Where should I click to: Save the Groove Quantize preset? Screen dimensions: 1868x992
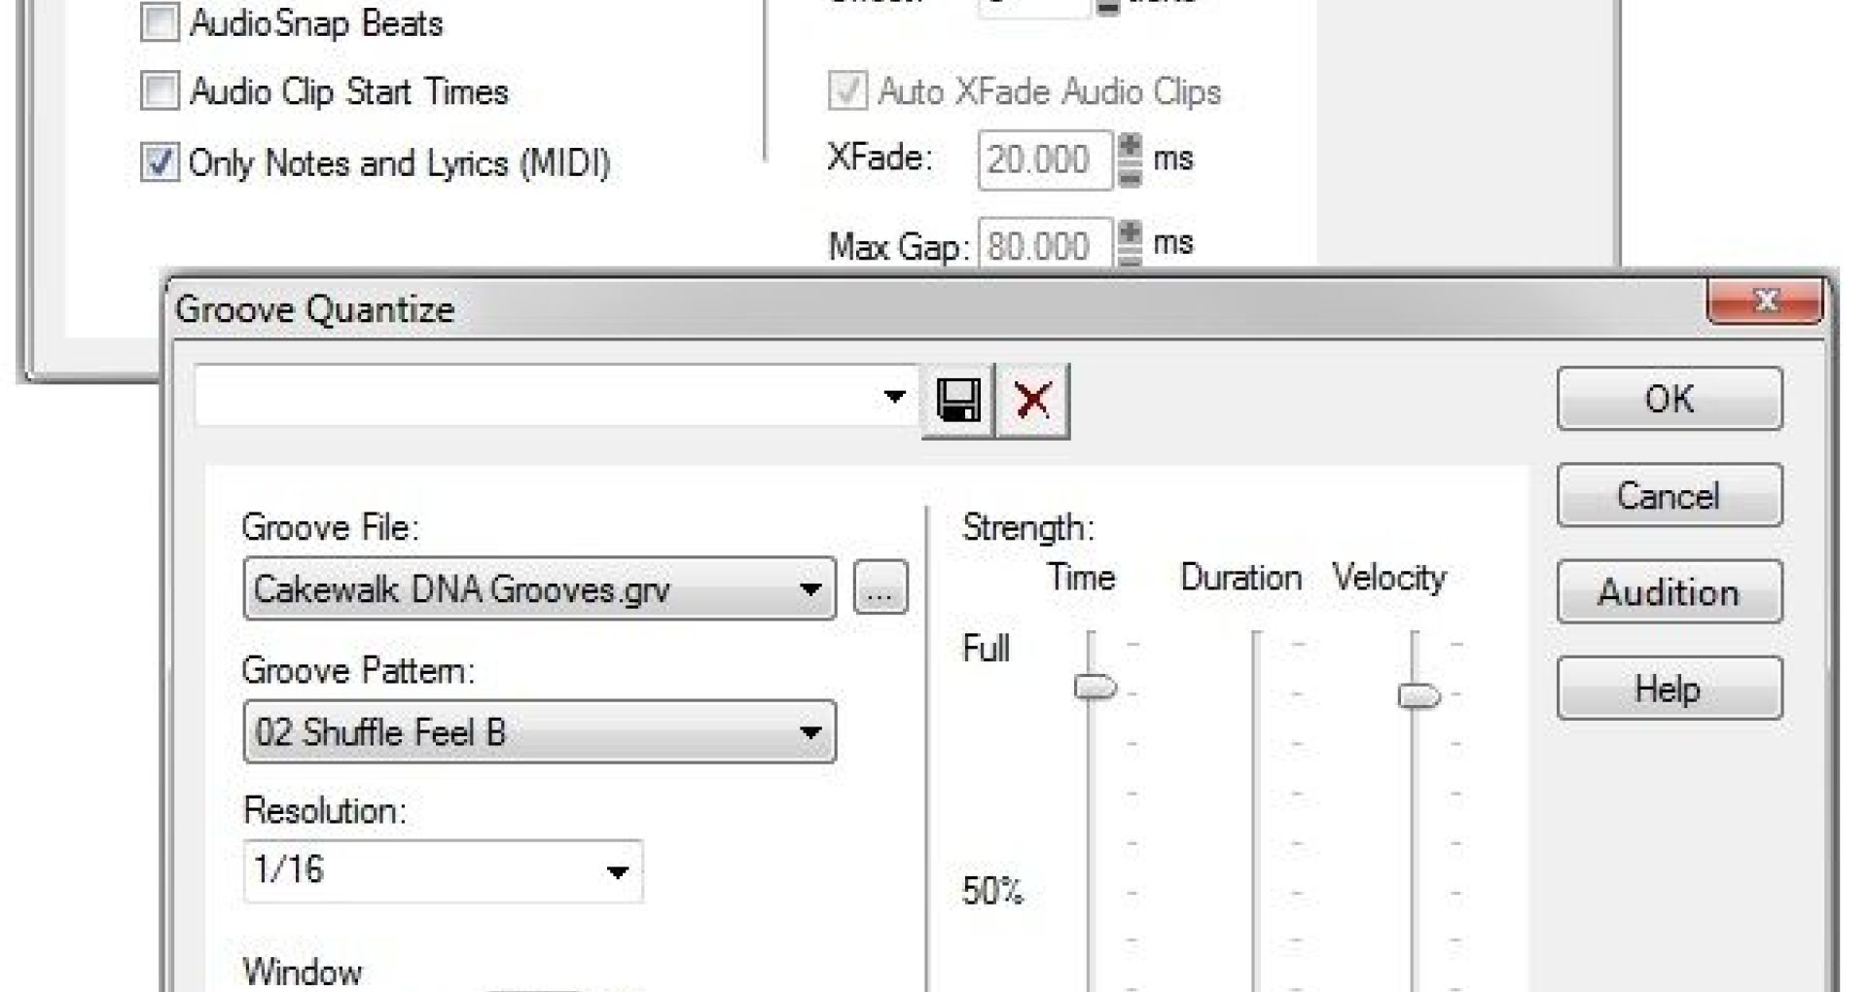click(957, 400)
